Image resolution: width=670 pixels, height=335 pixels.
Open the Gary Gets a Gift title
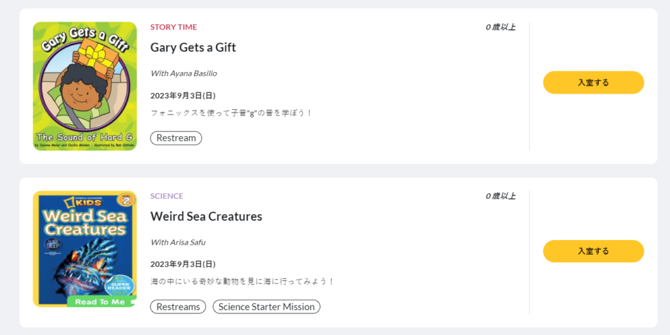(x=193, y=47)
